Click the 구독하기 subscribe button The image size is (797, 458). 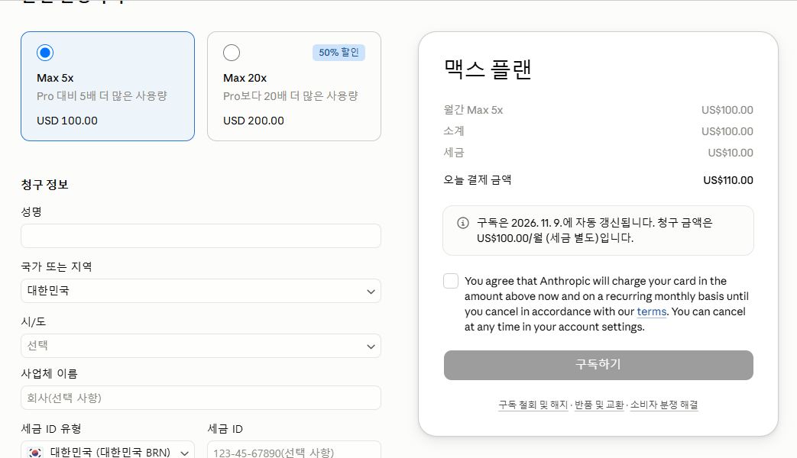click(598, 365)
